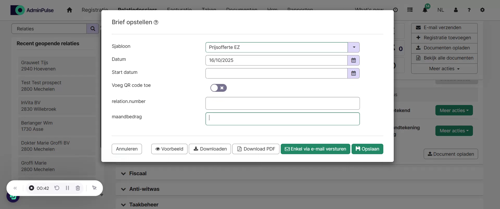
Task: Click the maandbedrag input field
Action: [283, 119]
